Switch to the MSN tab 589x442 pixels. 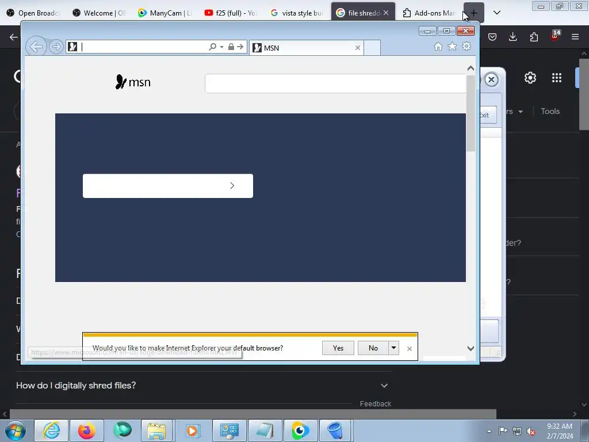tap(306, 48)
